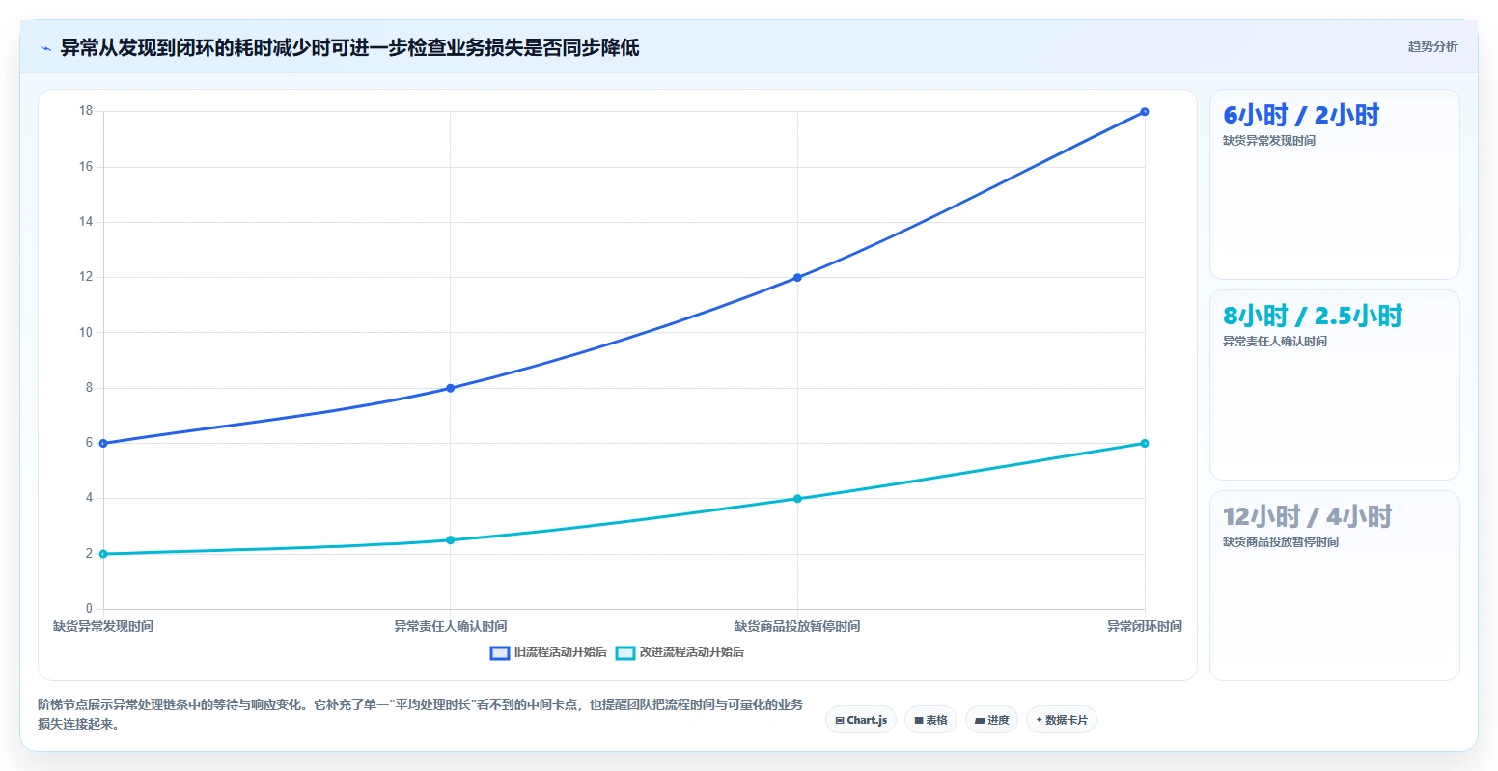
Task: Click the card caption 缺货商品投放暂停时间
Action: click(1281, 542)
